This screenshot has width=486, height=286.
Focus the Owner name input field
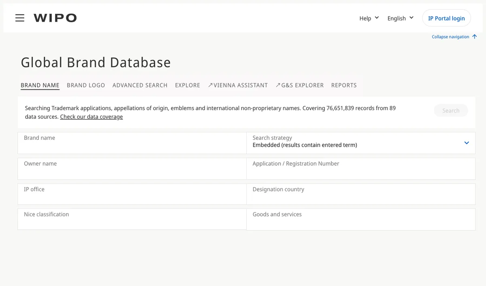tap(132, 169)
